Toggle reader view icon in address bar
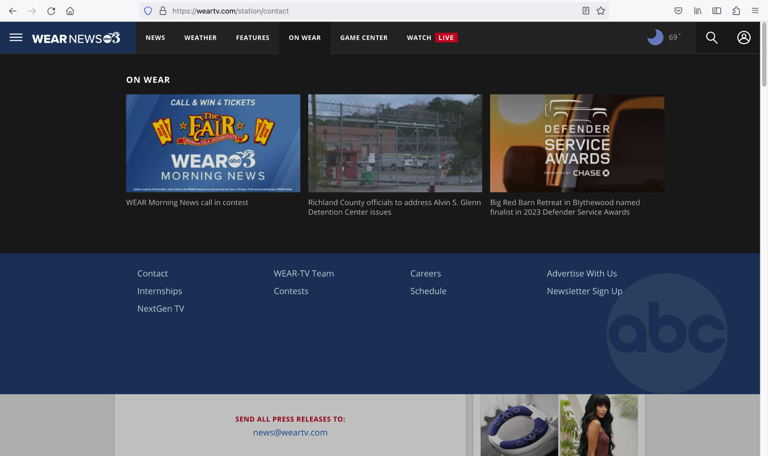768x456 pixels. (x=586, y=11)
